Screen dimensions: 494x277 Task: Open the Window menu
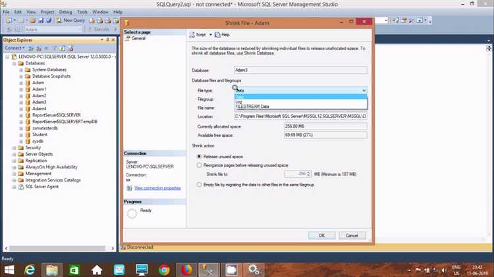(x=101, y=12)
